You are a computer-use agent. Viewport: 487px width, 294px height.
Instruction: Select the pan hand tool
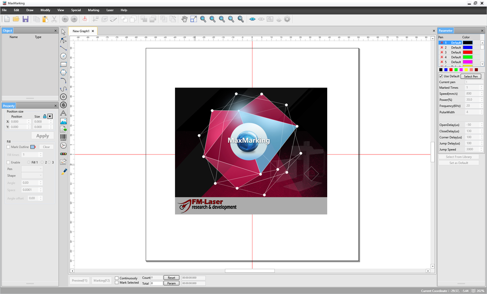pyautogui.click(x=185, y=20)
